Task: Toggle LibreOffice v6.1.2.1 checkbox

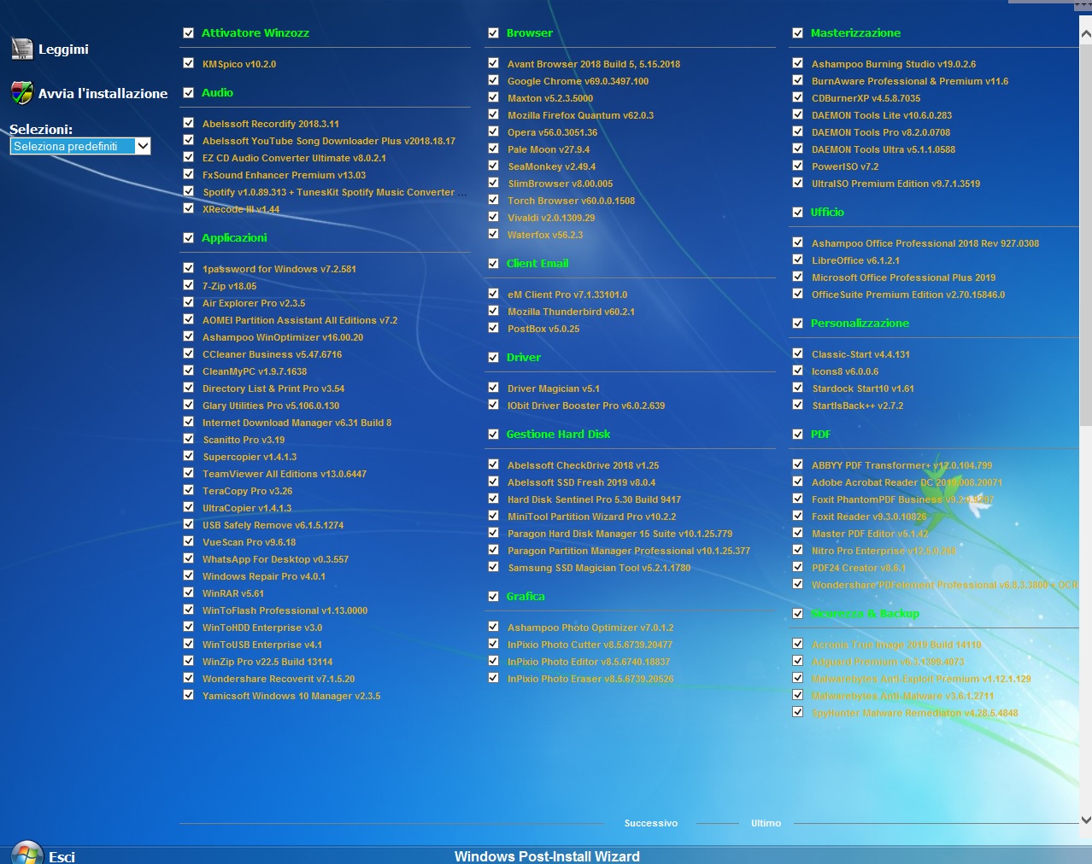Action: [x=798, y=260]
